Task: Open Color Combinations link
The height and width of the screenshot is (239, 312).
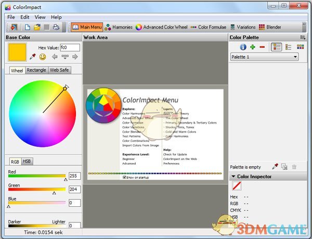Action: click(136, 141)
